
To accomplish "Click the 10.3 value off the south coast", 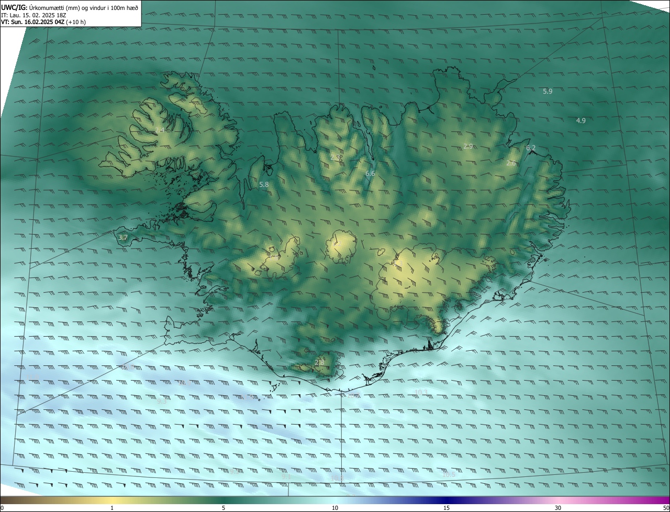I will point(421,392).
